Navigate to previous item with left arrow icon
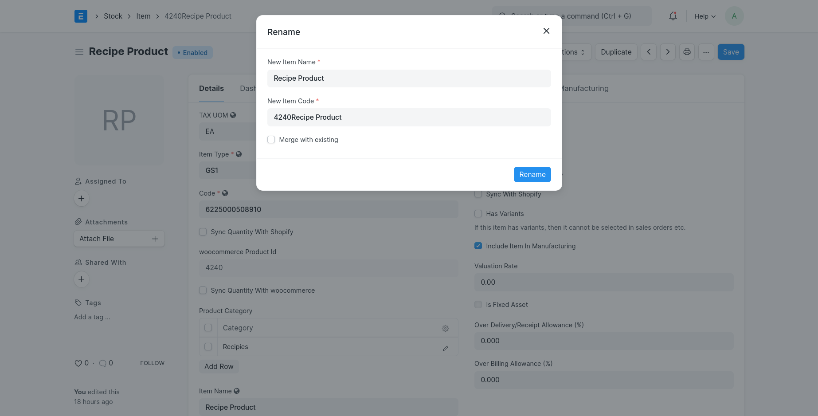The height and width of the screenshot is (416, 818). [x=649, y=52]
